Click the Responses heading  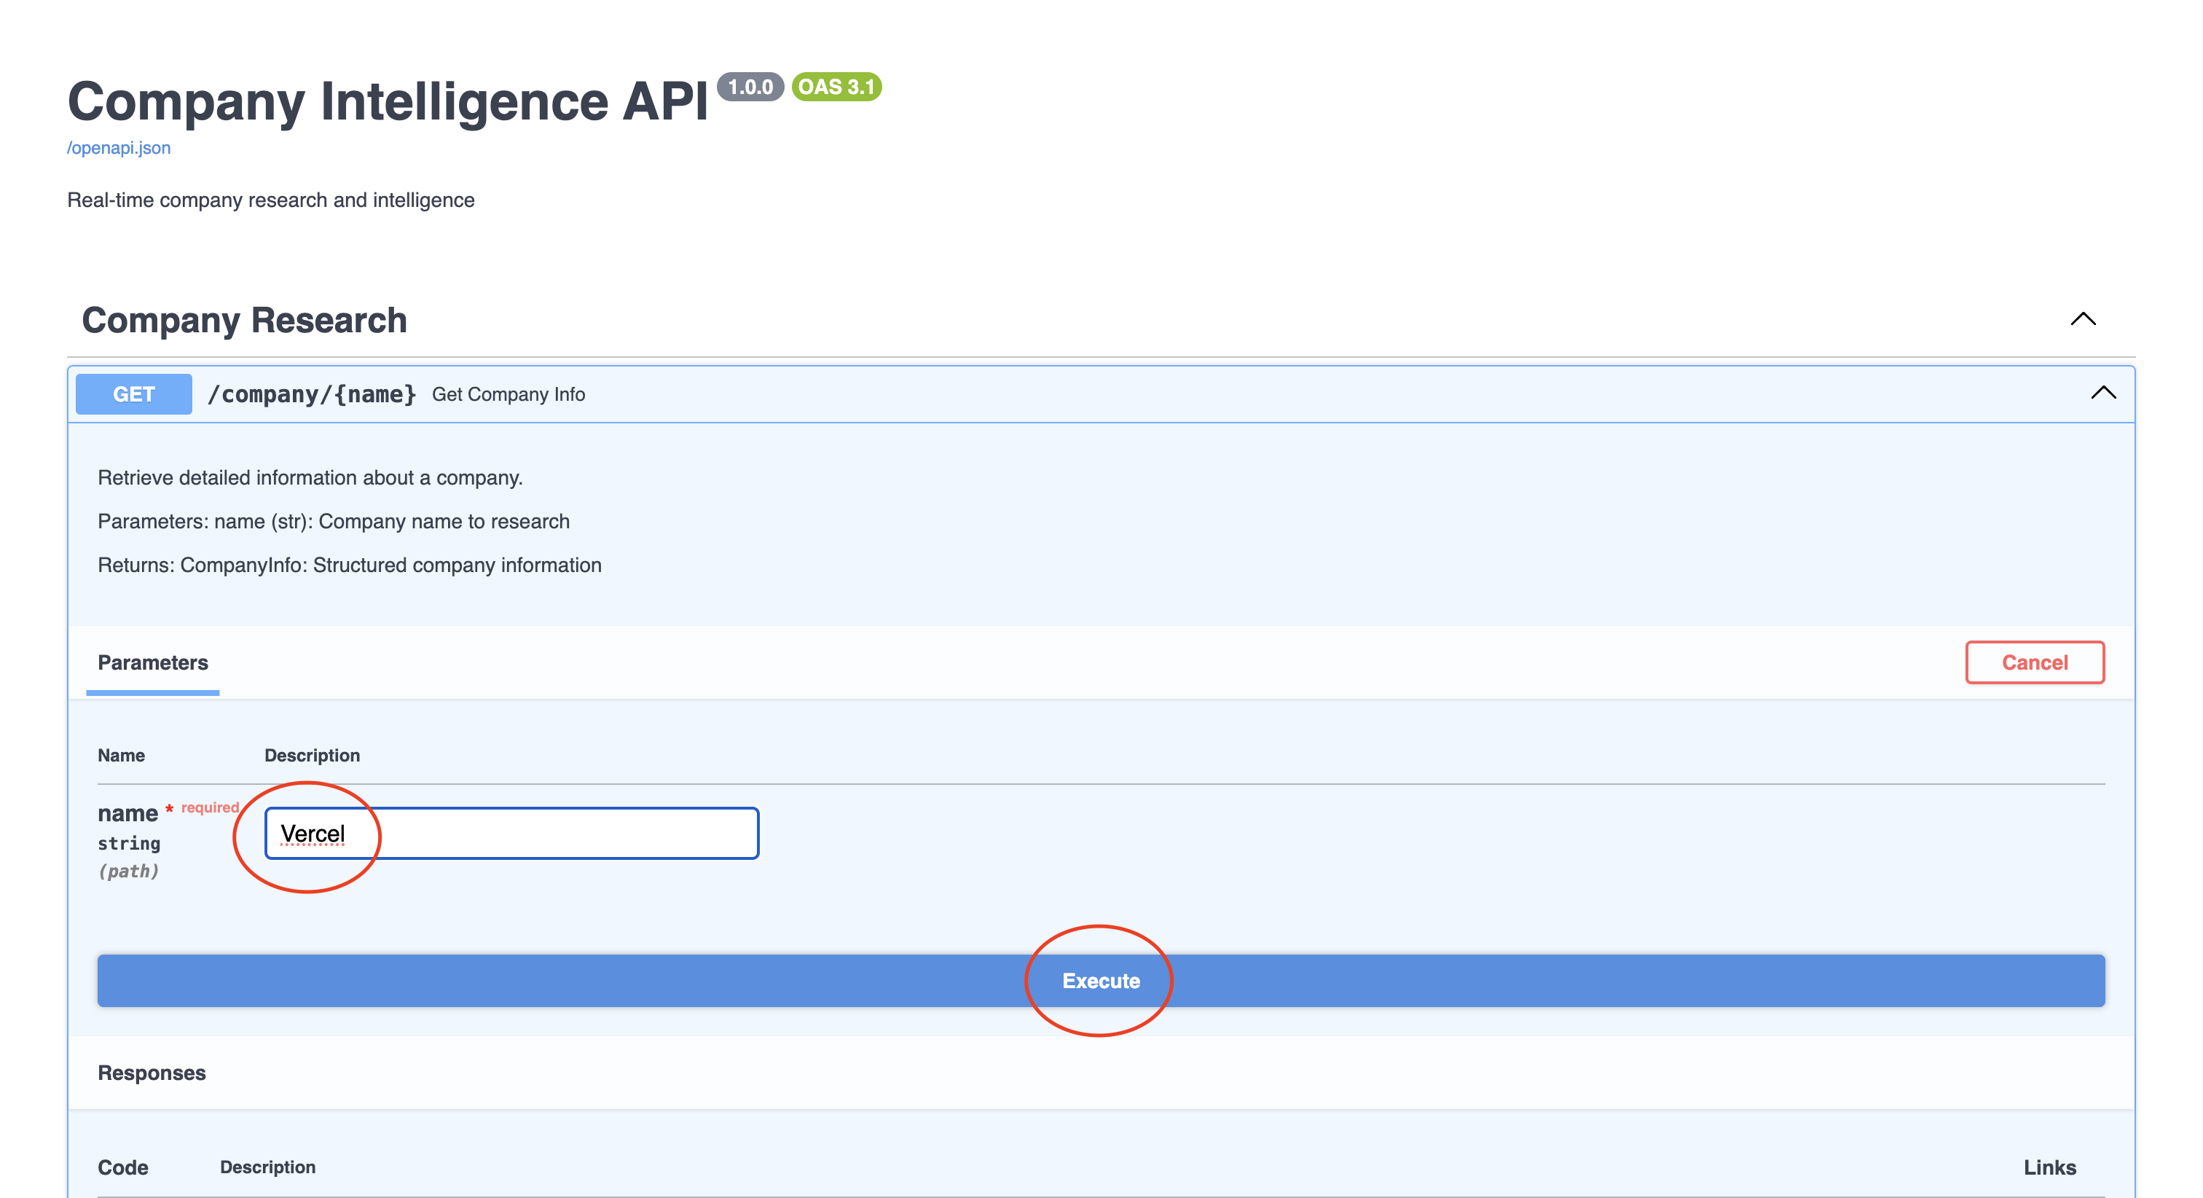click(x=152, y=1073)
